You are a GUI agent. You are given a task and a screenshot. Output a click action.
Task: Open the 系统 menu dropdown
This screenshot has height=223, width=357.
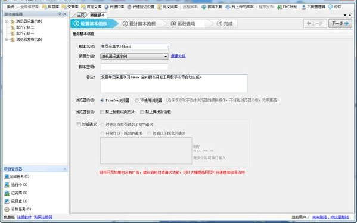coord(12,7)
